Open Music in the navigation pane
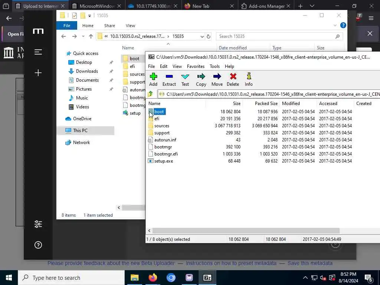The image size is (380, 285). pos(79,98)
